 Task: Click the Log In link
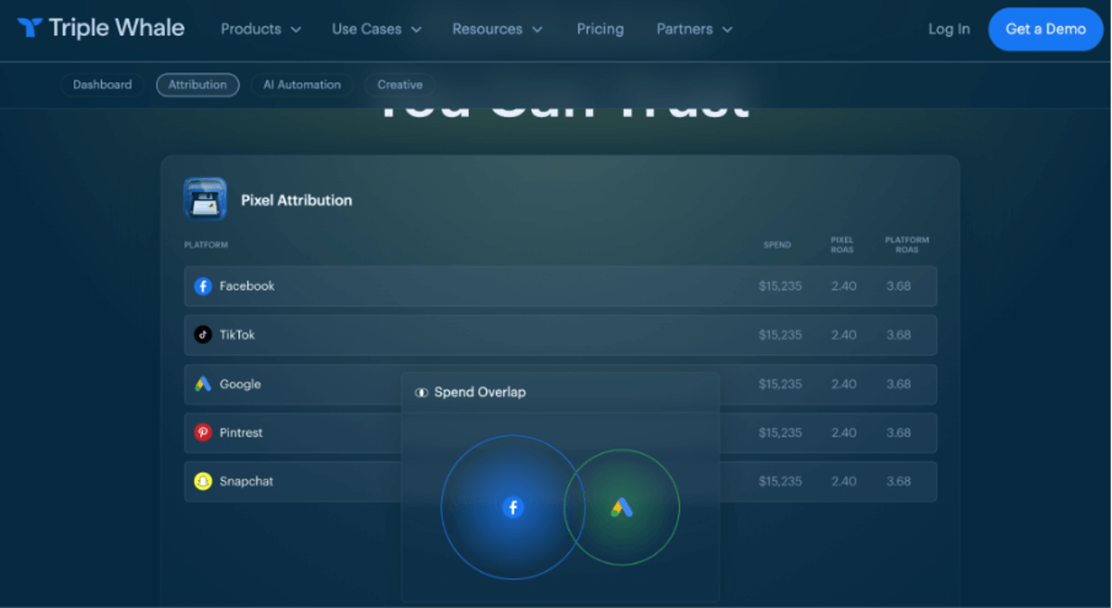949,29
